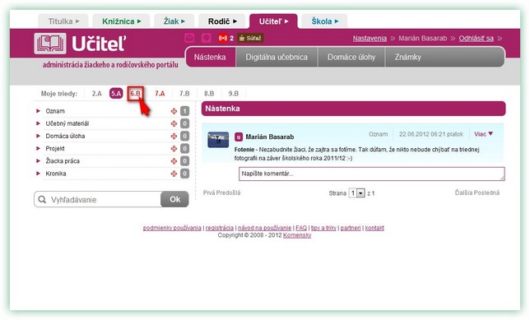Image resolution: width=530 pixels, height=320 pixels.
Task: Expand the Učebný materiál category arrow
Action: [x=38, y=123]
